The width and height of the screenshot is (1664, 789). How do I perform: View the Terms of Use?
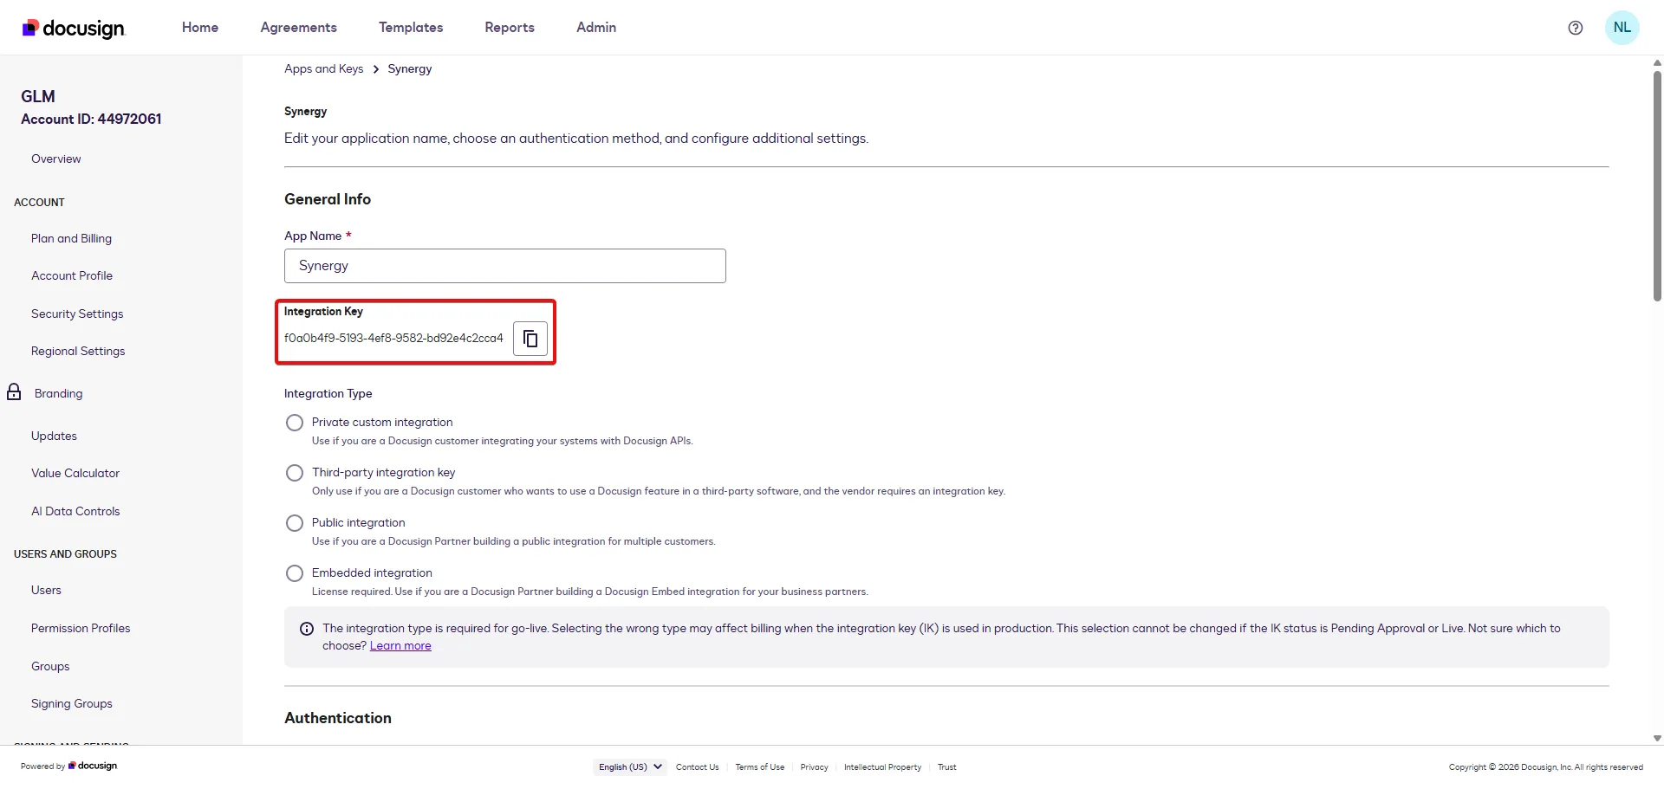click(758, 766)
